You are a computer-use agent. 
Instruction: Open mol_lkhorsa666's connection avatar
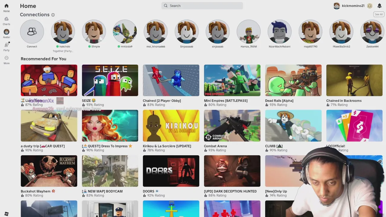click(x=156, y=32)
